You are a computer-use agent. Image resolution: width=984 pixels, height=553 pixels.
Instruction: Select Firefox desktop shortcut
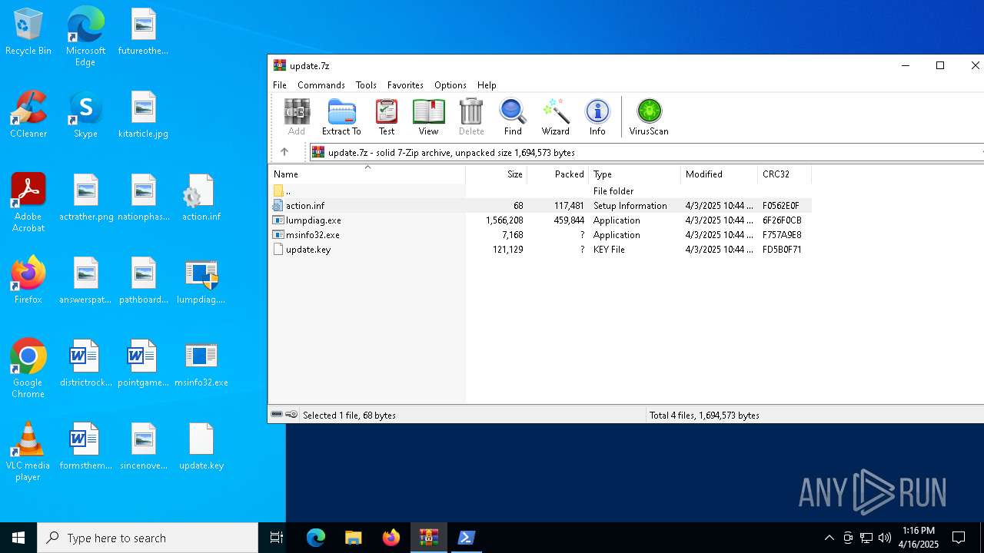point(28,280)
